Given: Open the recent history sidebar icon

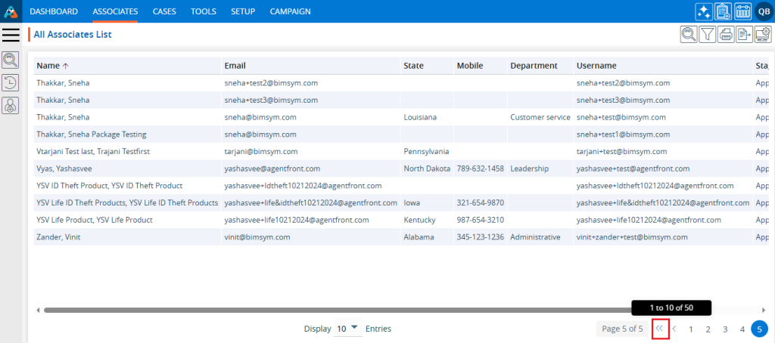Looking at the screenshot, I should 11,83.
